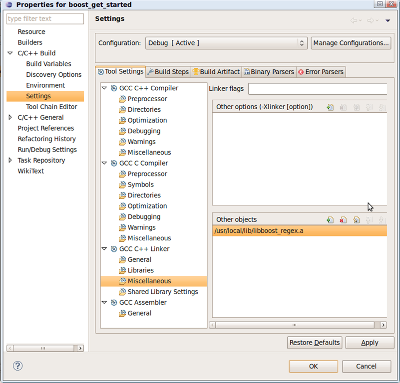Collapse the GCC C Compiler tree node
Screen dimensions: 400x383
click(104, 163)
